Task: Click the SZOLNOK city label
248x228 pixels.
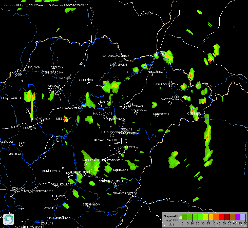Action: pos(18,188)
